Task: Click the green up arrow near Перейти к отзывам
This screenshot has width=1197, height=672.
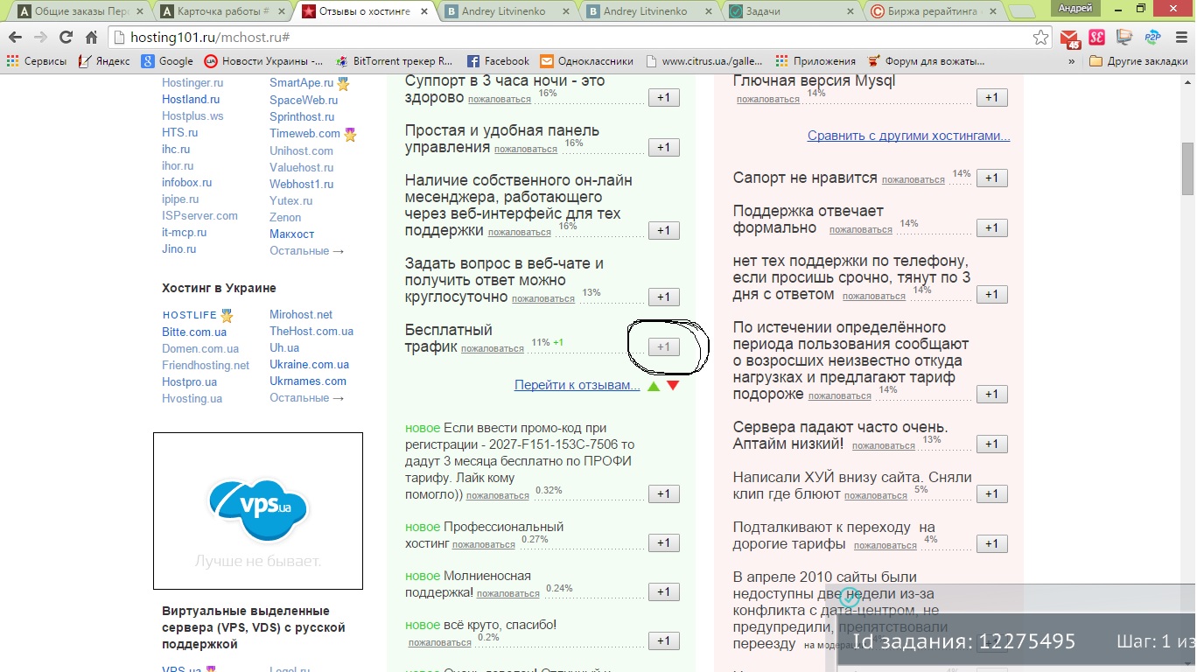Action: (x=654, y=386)
